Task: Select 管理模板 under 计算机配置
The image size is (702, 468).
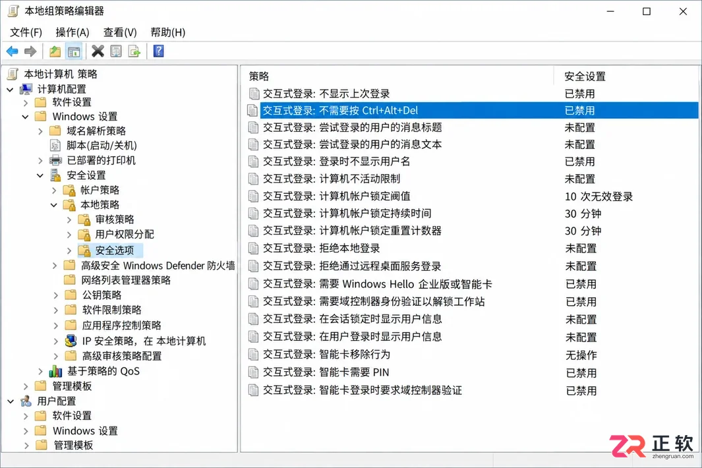Action: pos(72,386)
